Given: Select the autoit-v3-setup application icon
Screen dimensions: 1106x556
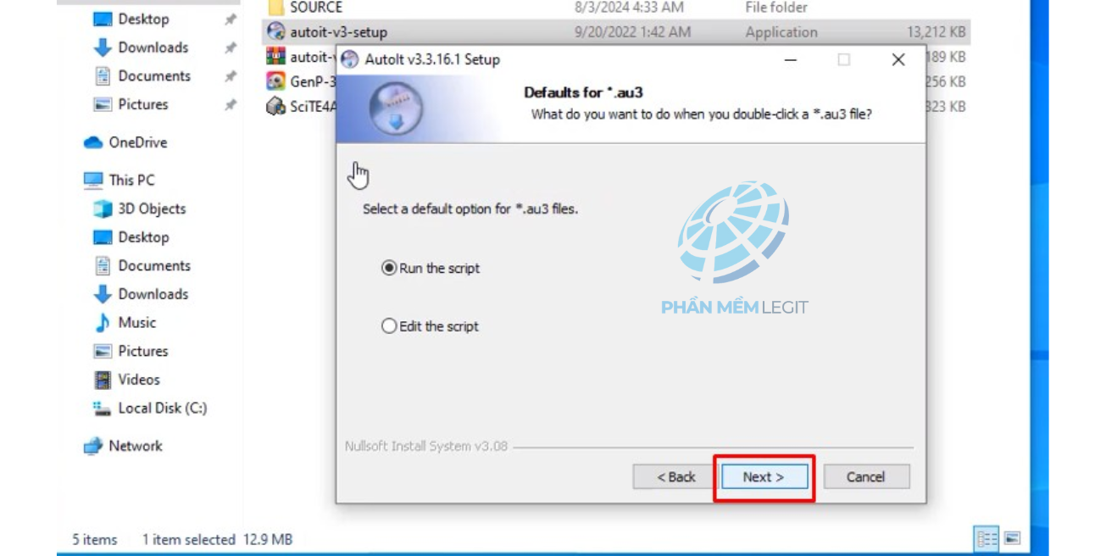Looking at the screenshot, I should 275,32.
